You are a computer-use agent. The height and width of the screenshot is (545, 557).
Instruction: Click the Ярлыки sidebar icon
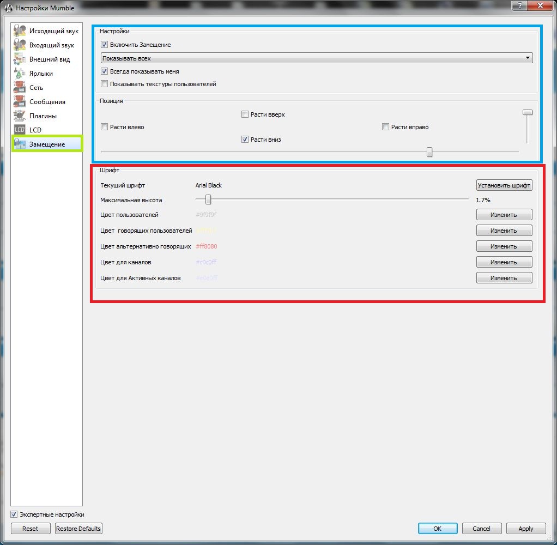click(x=20, y=74)
